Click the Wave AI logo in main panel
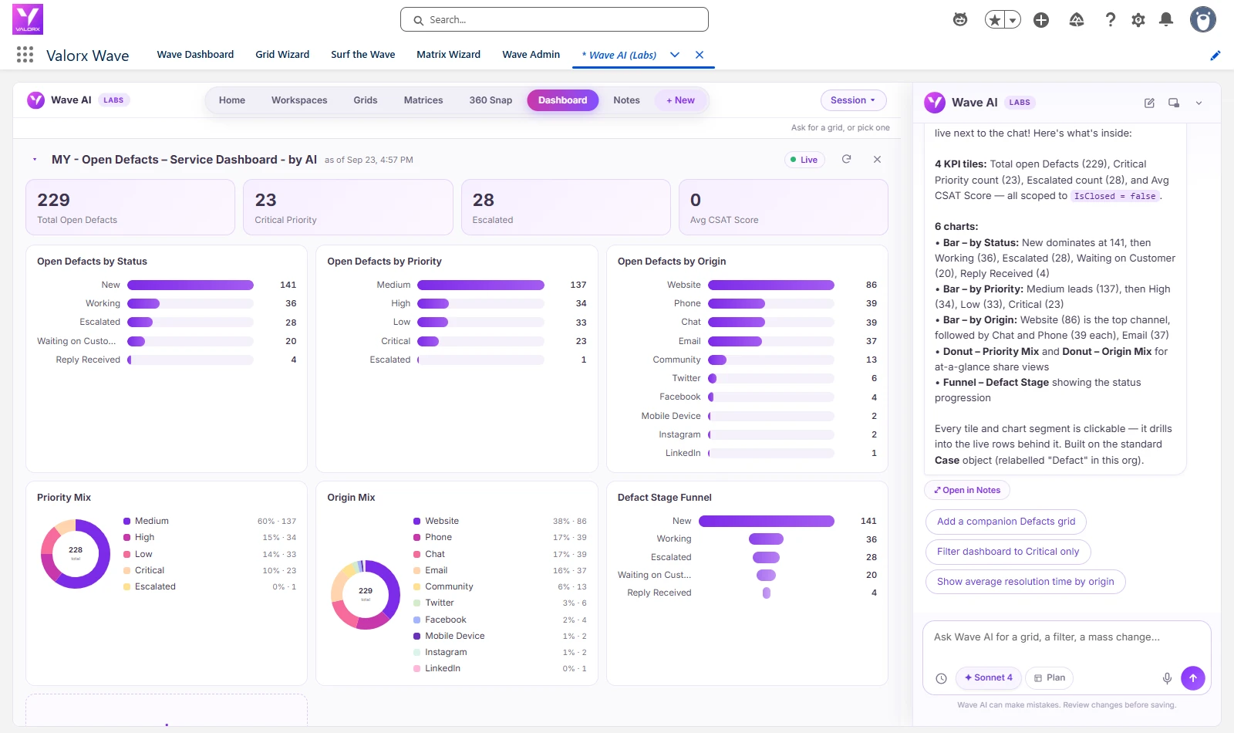 35,100
